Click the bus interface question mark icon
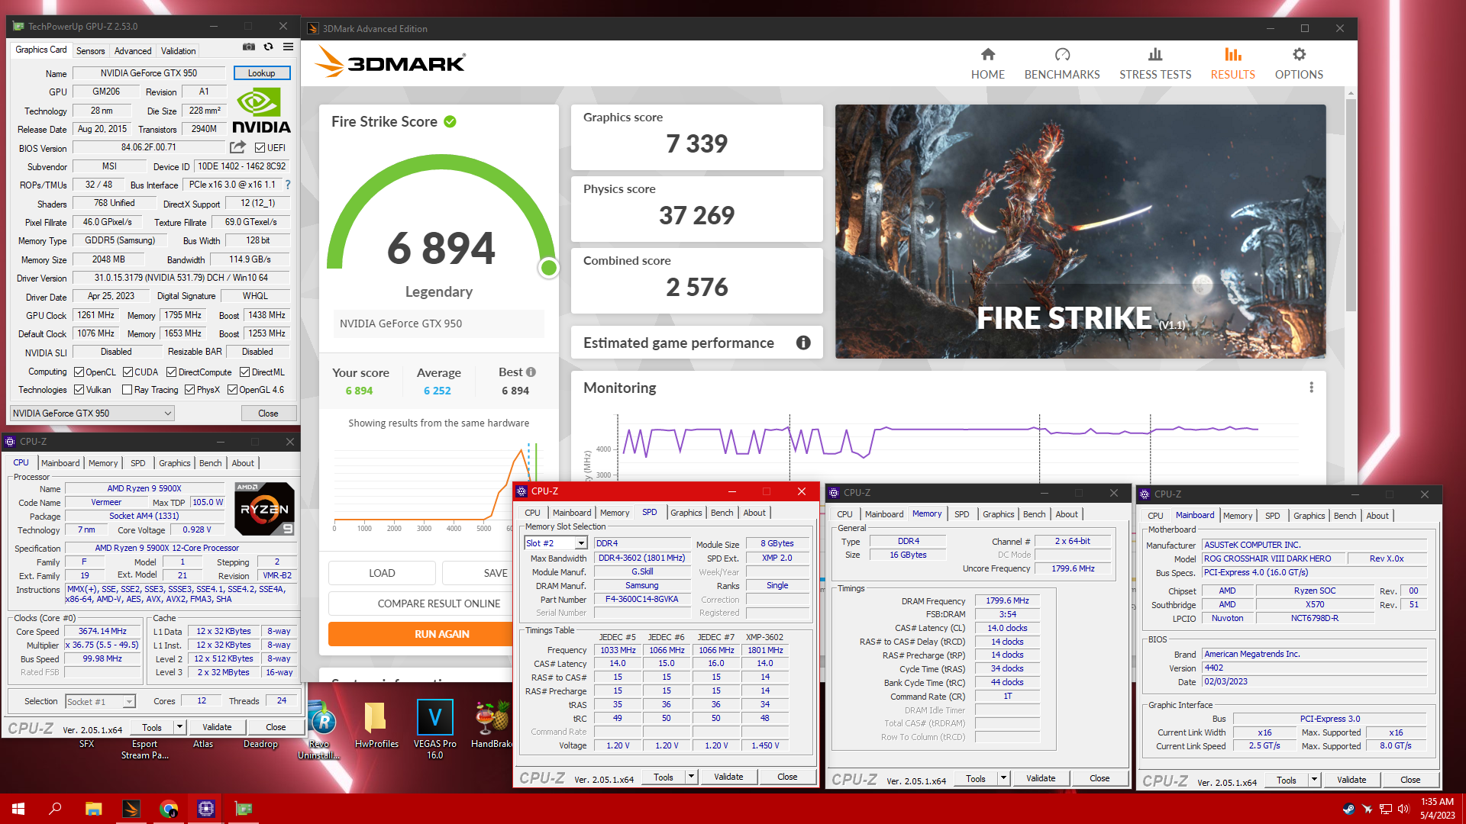The width and height of the screenshot is (1466, 824). 288,185
